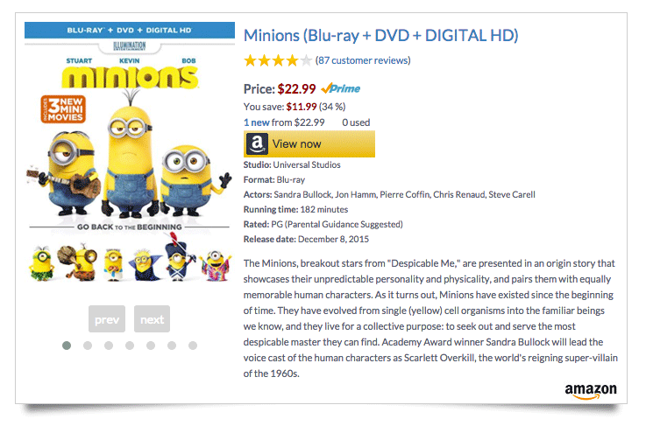This screenshot has height=426, width=646.
Task: Click the prev carousel button
Action: click(x=107, y=319)
